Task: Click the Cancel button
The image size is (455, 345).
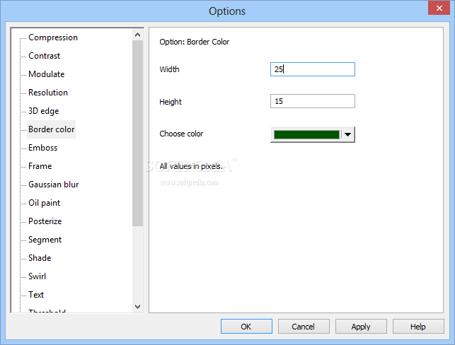Action: 304,327
